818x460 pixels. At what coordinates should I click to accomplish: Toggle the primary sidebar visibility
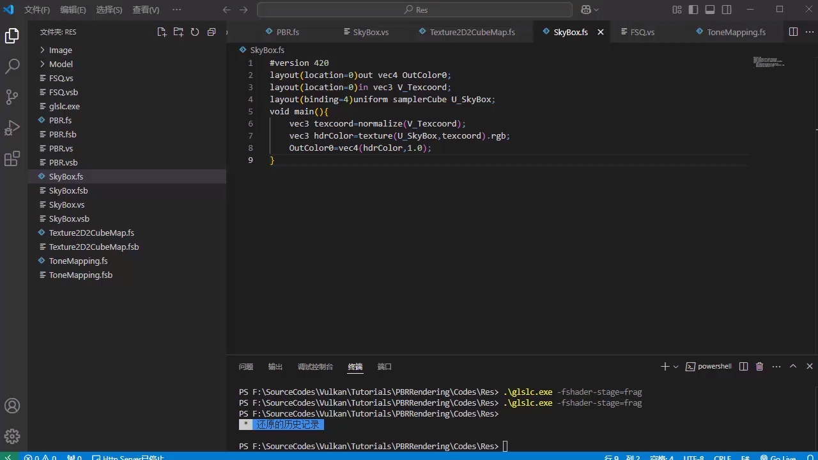tap(693, 10)
